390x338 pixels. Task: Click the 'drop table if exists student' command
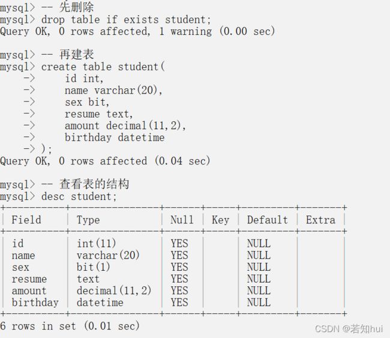pyautogui.click(x=126, y=19)
